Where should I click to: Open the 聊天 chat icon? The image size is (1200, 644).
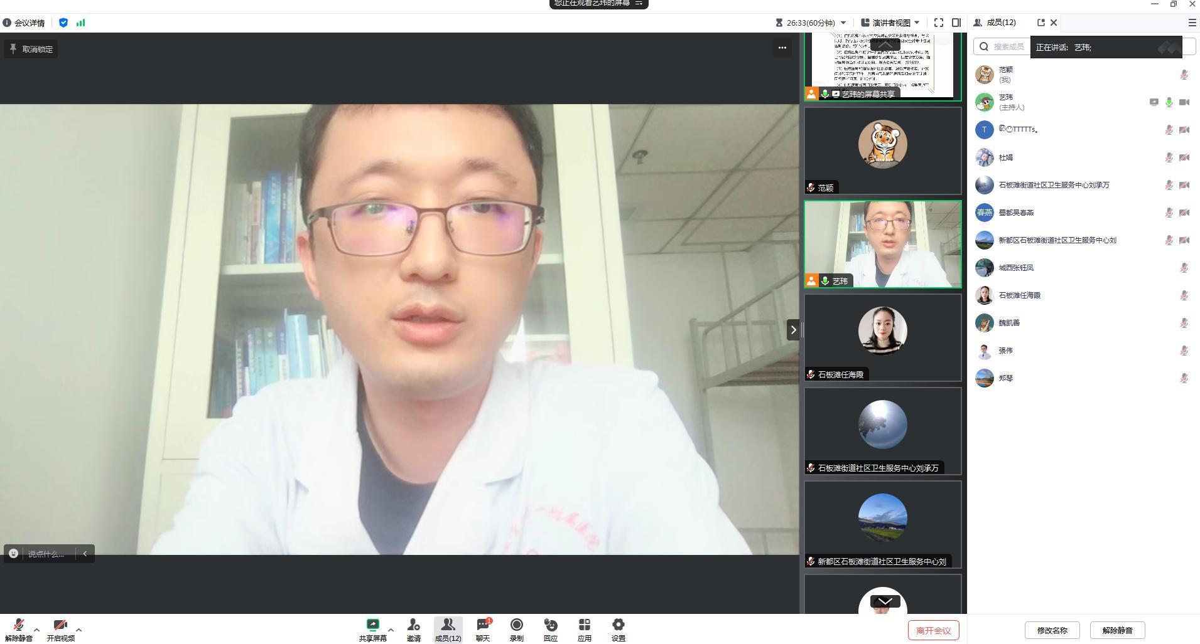tap(482, 630)
